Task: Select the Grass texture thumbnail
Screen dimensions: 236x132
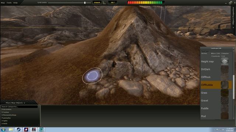Action: [225, 93]
